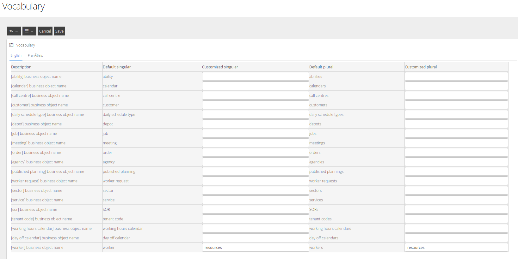Image resolution: width=518 pixels, height=259 pixels.
Task: Focus customized plural field for day off calendars
Action: 456,238
